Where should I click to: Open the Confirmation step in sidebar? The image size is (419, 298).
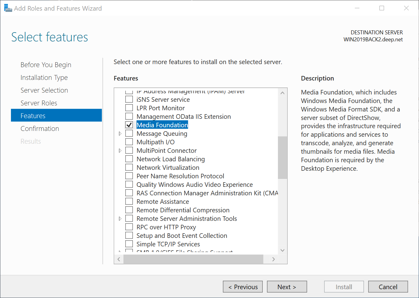coord(40,129)
